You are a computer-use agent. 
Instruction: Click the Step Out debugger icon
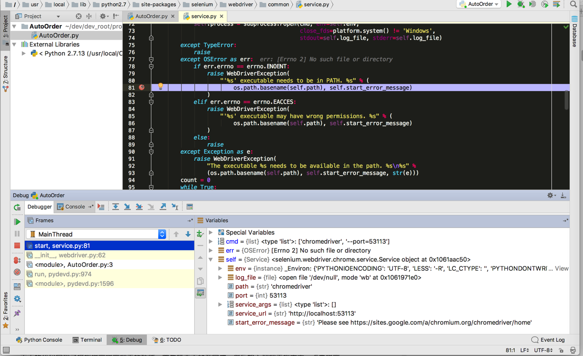163,207
